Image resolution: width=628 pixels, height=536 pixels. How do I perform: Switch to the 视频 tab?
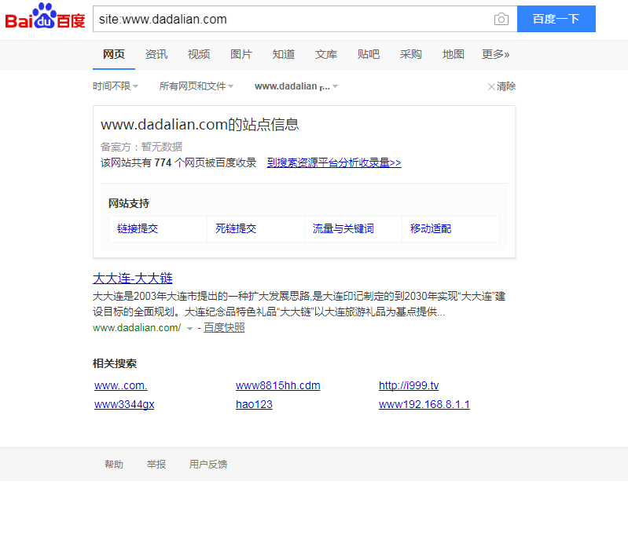coord(199,54)
